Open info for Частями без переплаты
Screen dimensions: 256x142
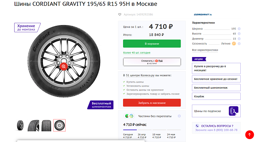179,116
